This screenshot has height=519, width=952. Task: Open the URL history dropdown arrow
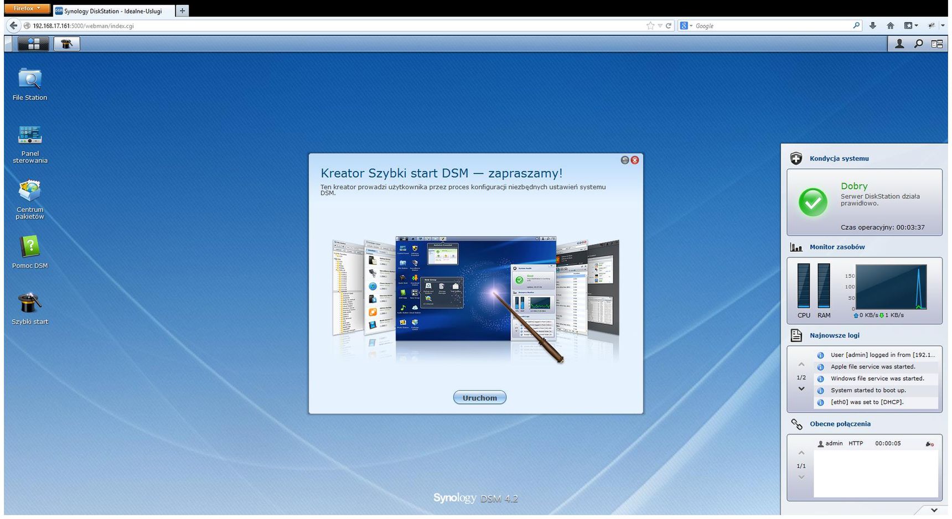660,26
